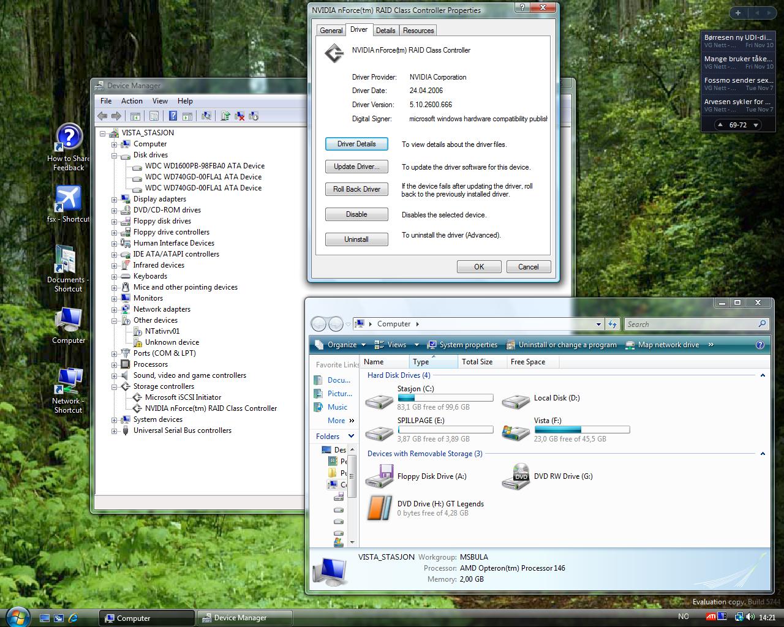The height and width of the screenshot is (627, 784).
Task: Collapse the Storage controllers tree node
Action: (x=114, y=386)
